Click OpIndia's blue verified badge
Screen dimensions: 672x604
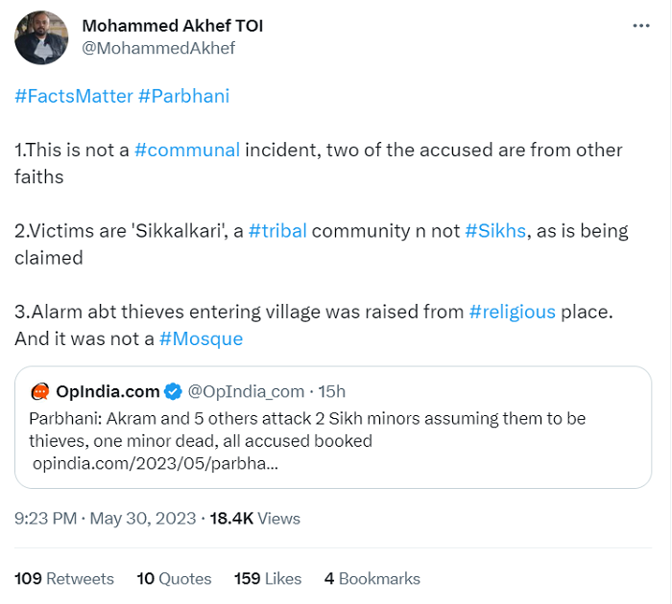tap(173, 391)
